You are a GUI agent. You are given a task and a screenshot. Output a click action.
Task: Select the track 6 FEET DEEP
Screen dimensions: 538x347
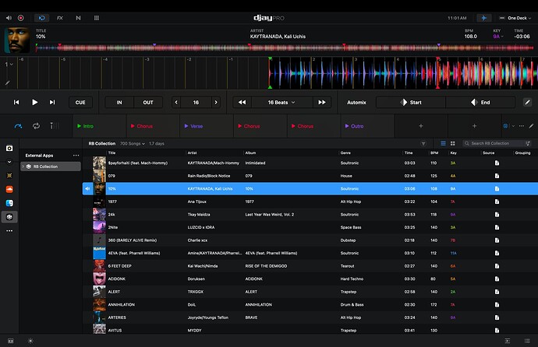[310, 266]
